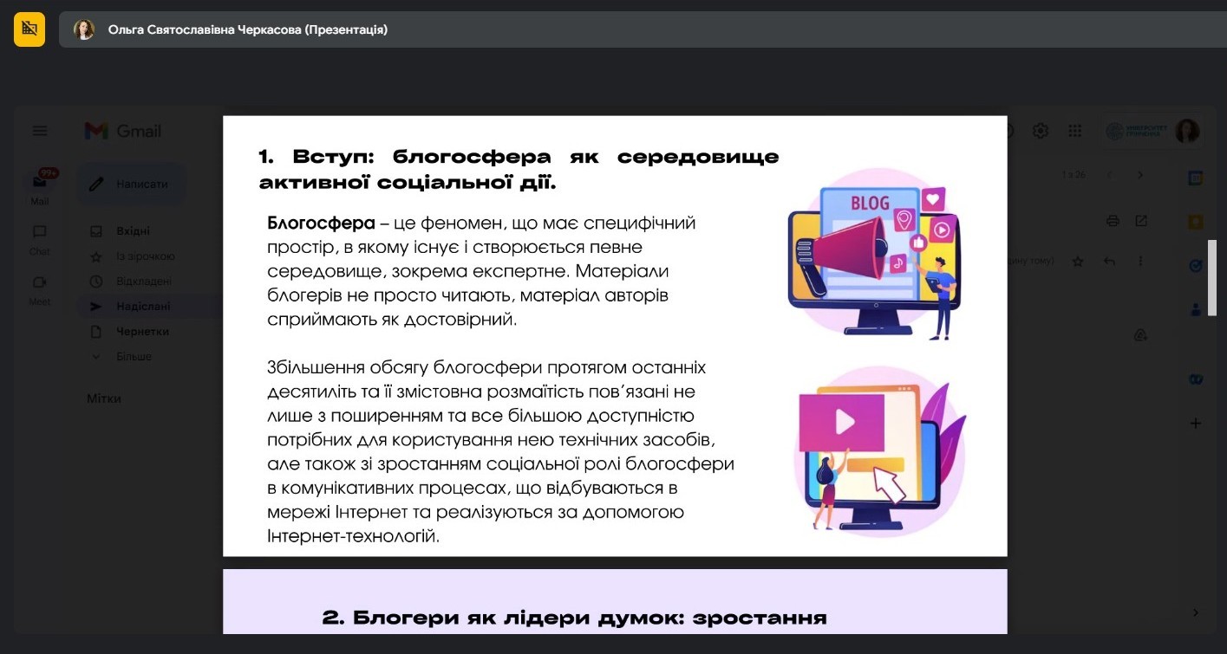
Task: Open the three-dot more options menu
Action: [x=1140, y=261]
